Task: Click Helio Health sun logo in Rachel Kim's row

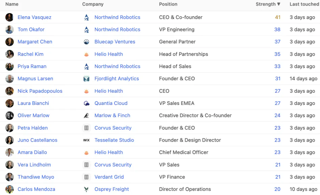Action: (x=86, y=54)
